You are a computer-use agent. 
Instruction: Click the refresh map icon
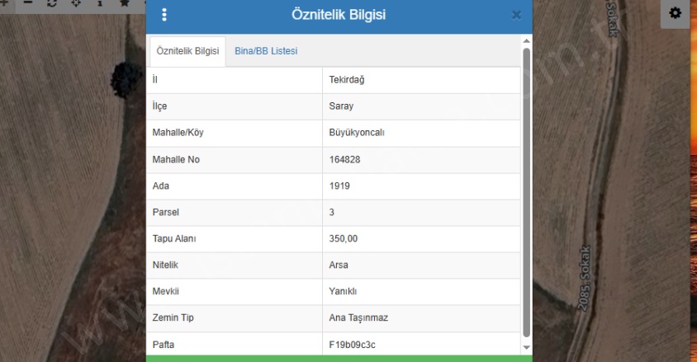click(53, 4)
